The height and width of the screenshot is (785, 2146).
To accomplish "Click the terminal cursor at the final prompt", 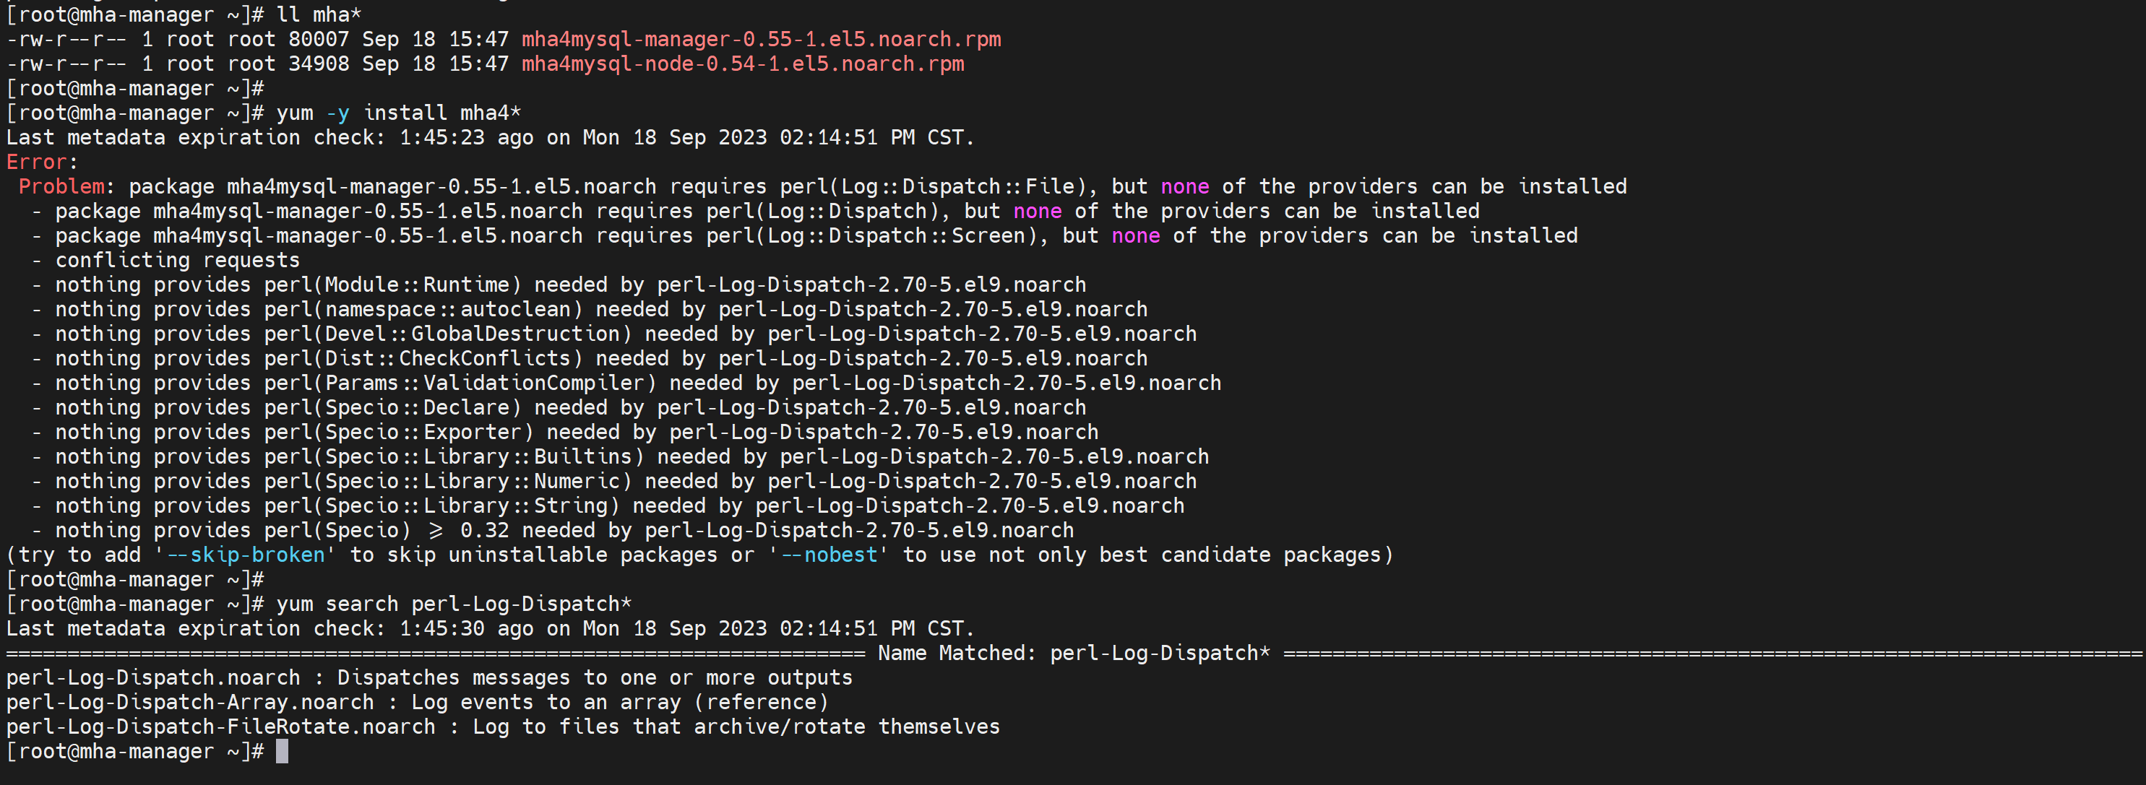I will tap(283, 752).
